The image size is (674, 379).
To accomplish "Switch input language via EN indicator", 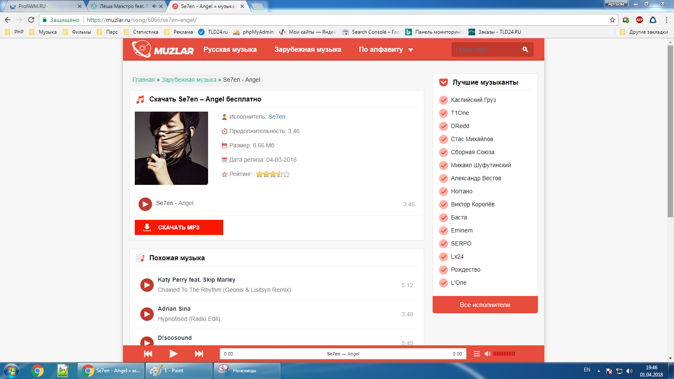I will pyautogui.click(x=587, y=370).
